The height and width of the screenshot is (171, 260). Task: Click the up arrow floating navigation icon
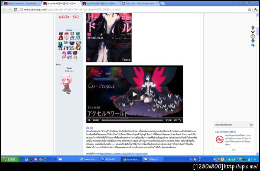coord(253,27)
